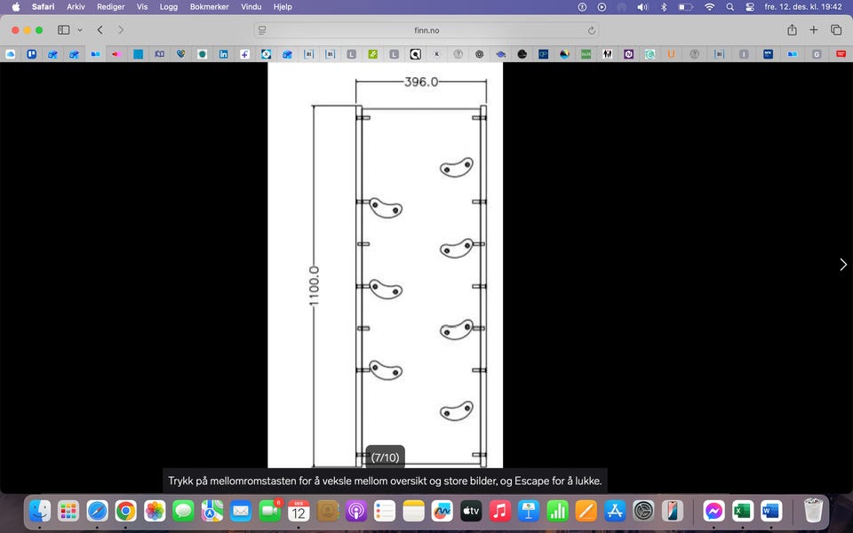Open the orange U pinned tab
The height and width of the screenshot is (533, 853).
pos(672,54)
